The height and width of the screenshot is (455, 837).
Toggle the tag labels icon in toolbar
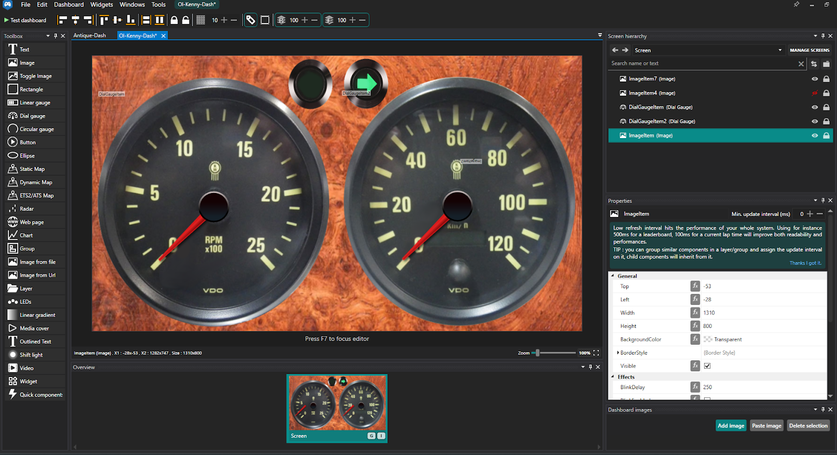tap(251, 20)
